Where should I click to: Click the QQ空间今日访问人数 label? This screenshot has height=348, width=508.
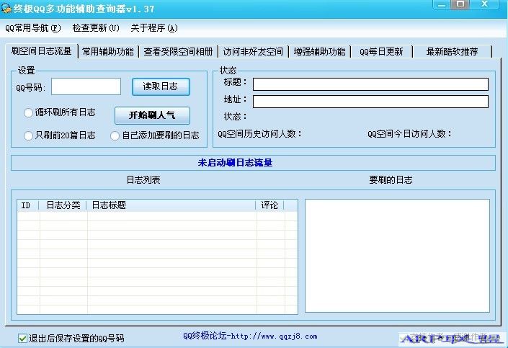(x=409, y=134)
